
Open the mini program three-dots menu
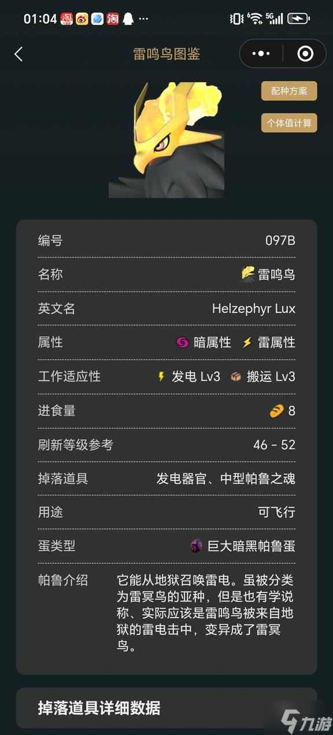(261, 54)
